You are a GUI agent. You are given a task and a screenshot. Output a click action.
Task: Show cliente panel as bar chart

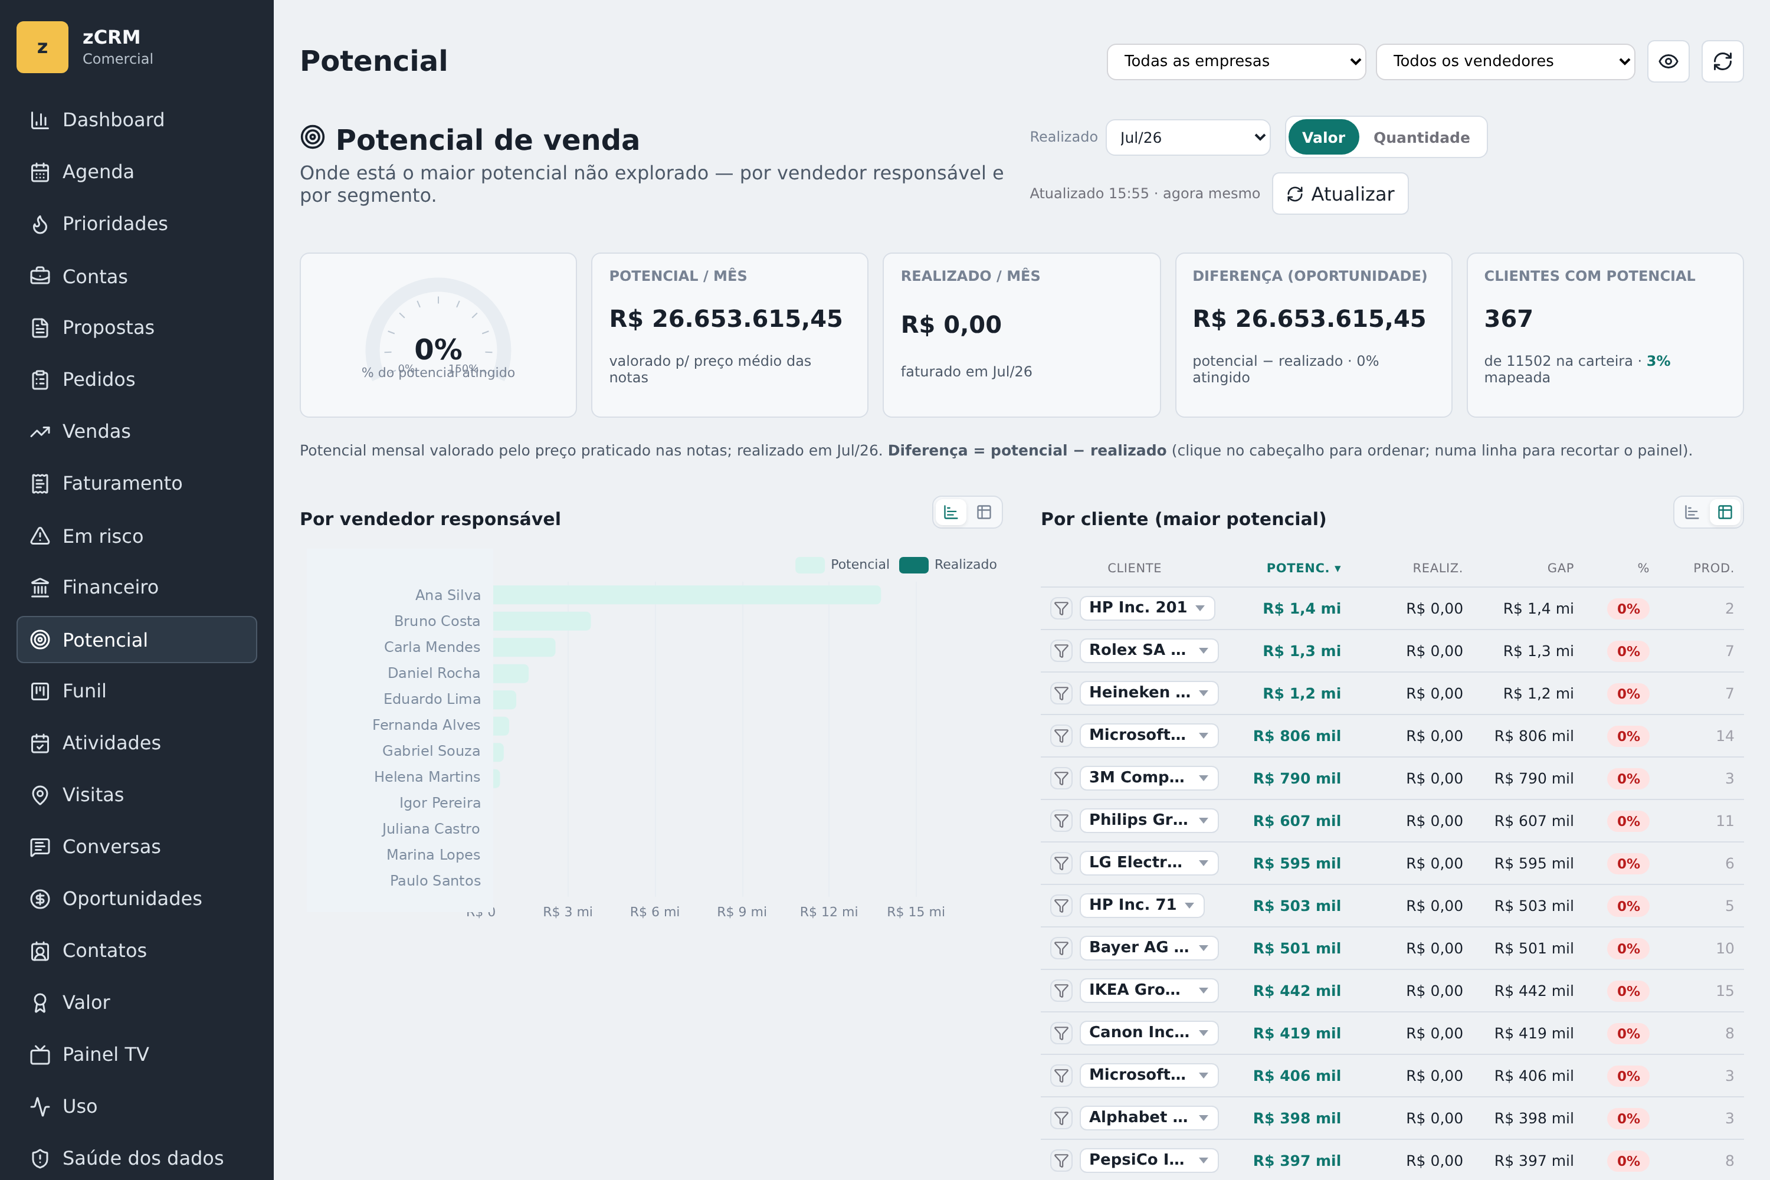tap(1692, 513)
